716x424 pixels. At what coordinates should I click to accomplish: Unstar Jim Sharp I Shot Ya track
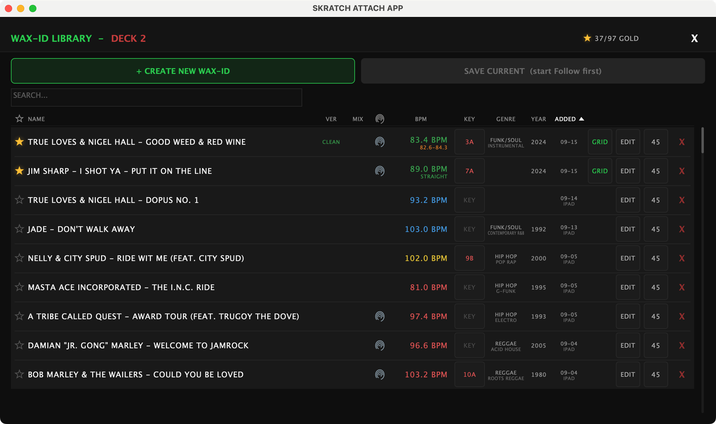point(19,171)
